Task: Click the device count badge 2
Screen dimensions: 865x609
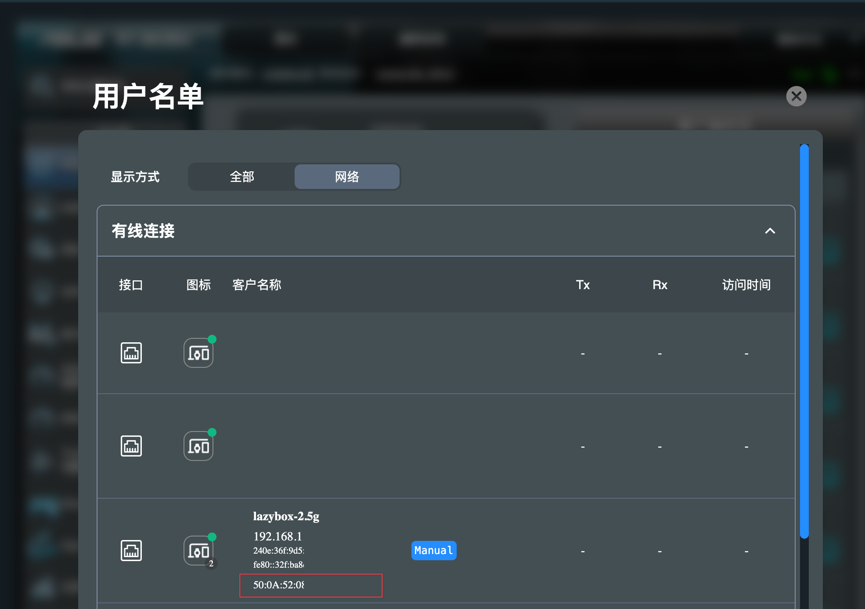Action: click(x=211, y=563)
